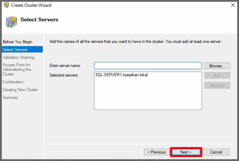This screenshot has height=161, width=239.
Task: Click the Create Cluster Wizard title bar icon
Action: pos(6,5)
